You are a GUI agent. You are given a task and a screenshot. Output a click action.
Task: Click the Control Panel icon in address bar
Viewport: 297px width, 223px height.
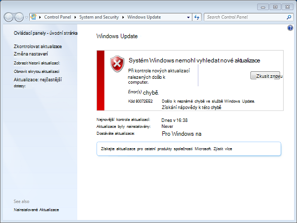click(34, 17)
